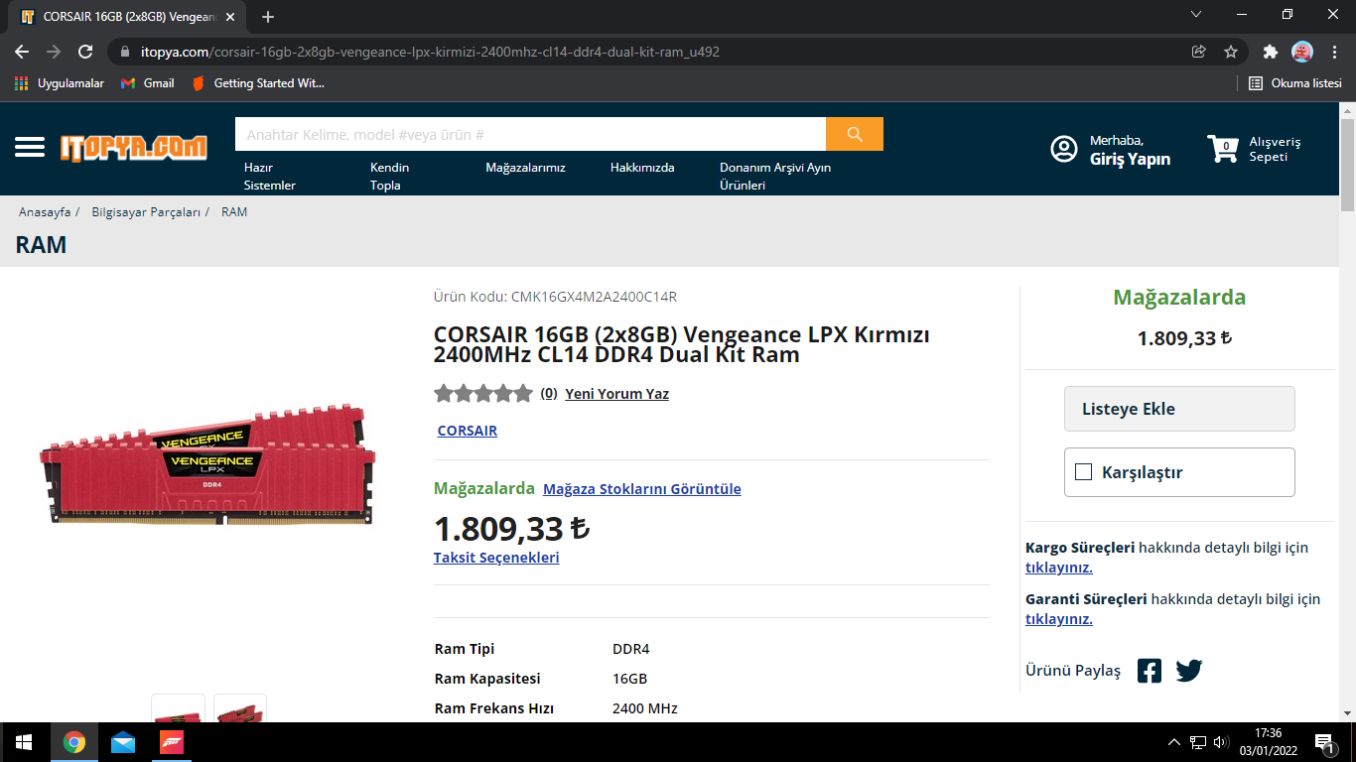Open Gmail bookmark
The image size is (1356, 762).
coord(147,83)
